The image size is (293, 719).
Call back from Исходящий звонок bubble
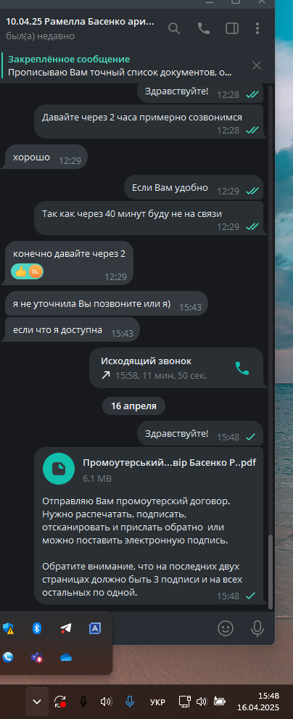pyautogui.click(x=242, y=369)
